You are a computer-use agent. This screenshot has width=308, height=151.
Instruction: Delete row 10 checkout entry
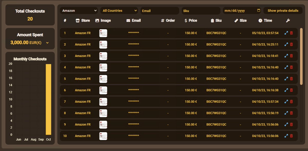click(291, 136)
